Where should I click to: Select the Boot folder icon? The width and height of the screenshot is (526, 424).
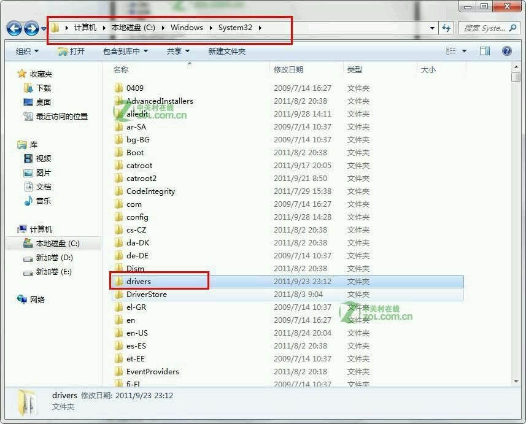(x=118, y=152)
